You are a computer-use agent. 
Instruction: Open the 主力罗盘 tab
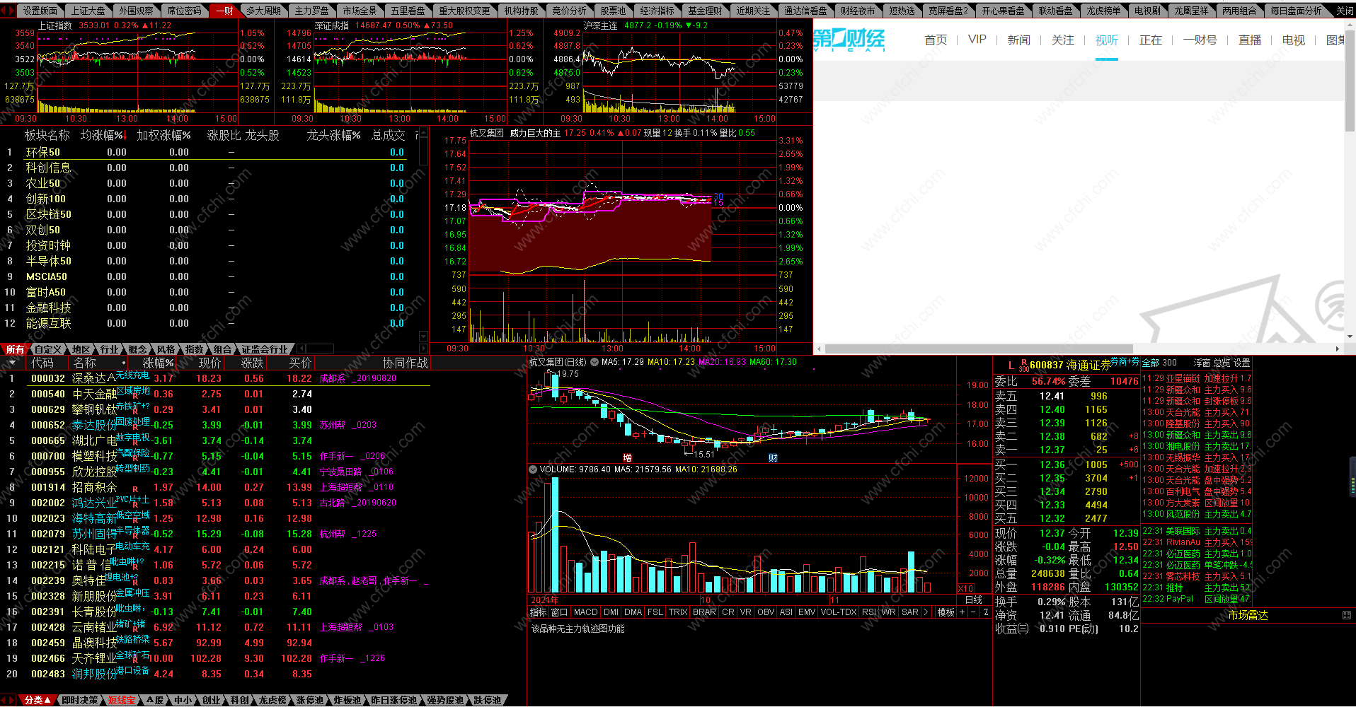coord(311,11)
